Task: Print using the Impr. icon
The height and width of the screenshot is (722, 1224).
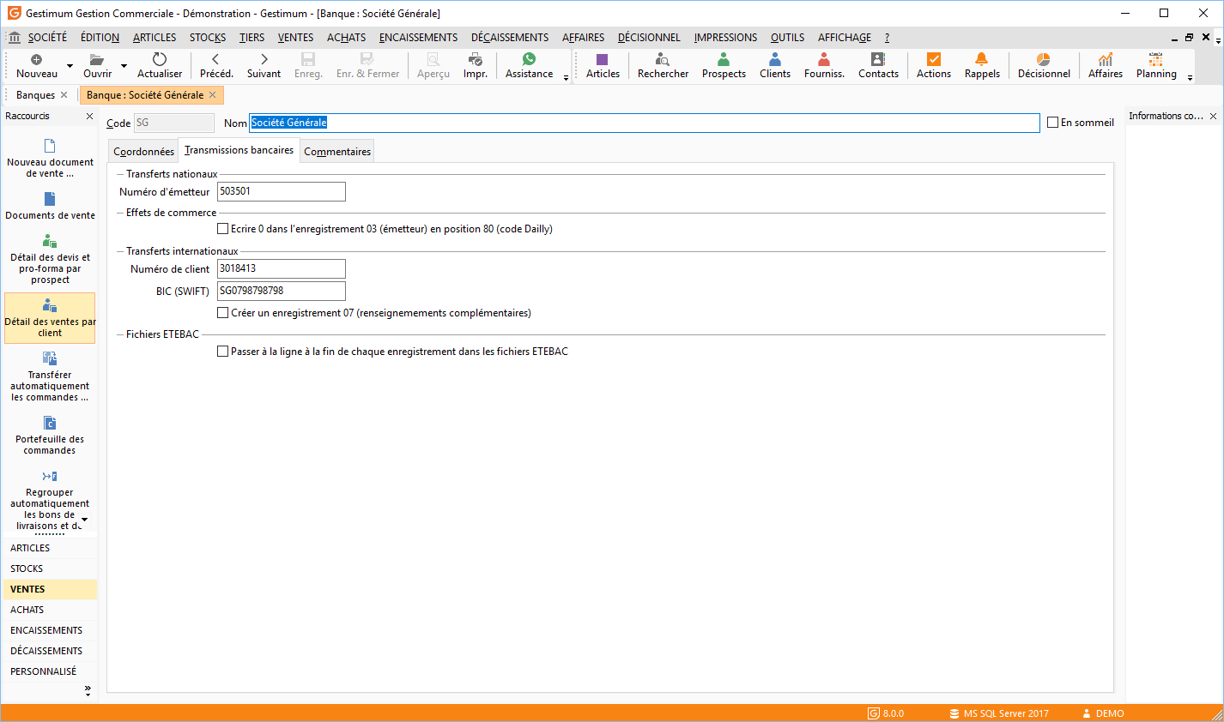Action: tap(476, 59)
